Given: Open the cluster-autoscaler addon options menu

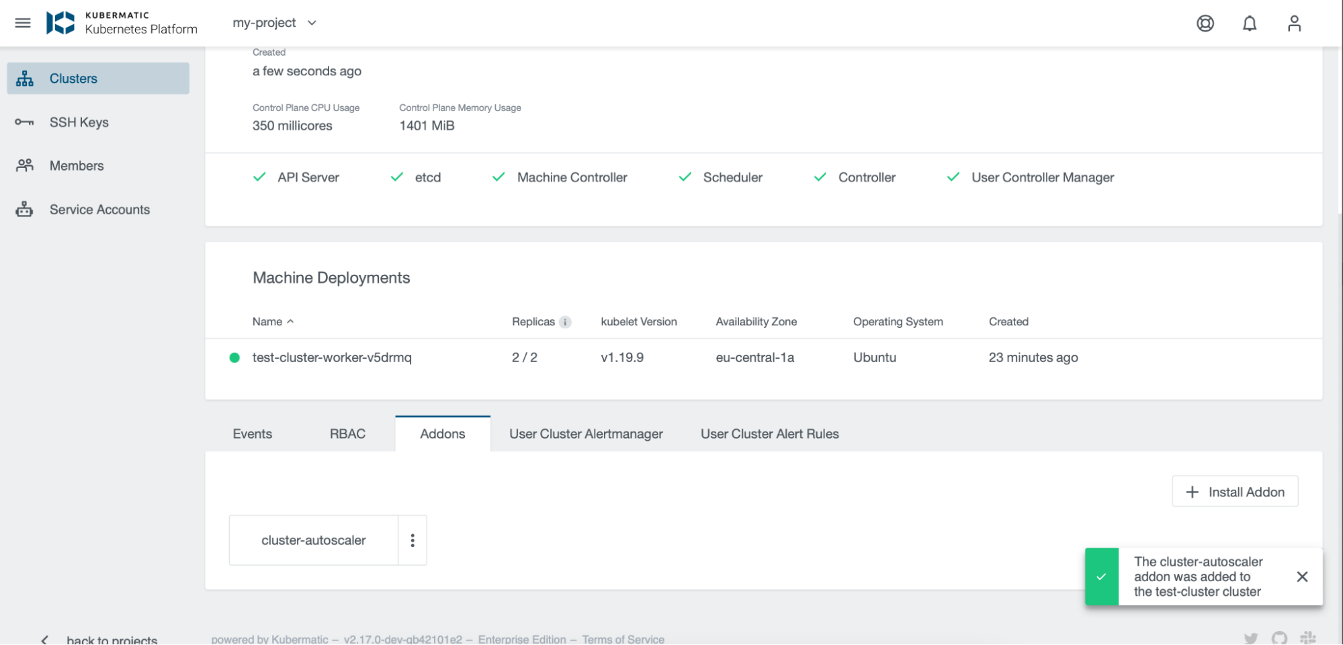Looking at the screenshot, I should click(412, 540).
